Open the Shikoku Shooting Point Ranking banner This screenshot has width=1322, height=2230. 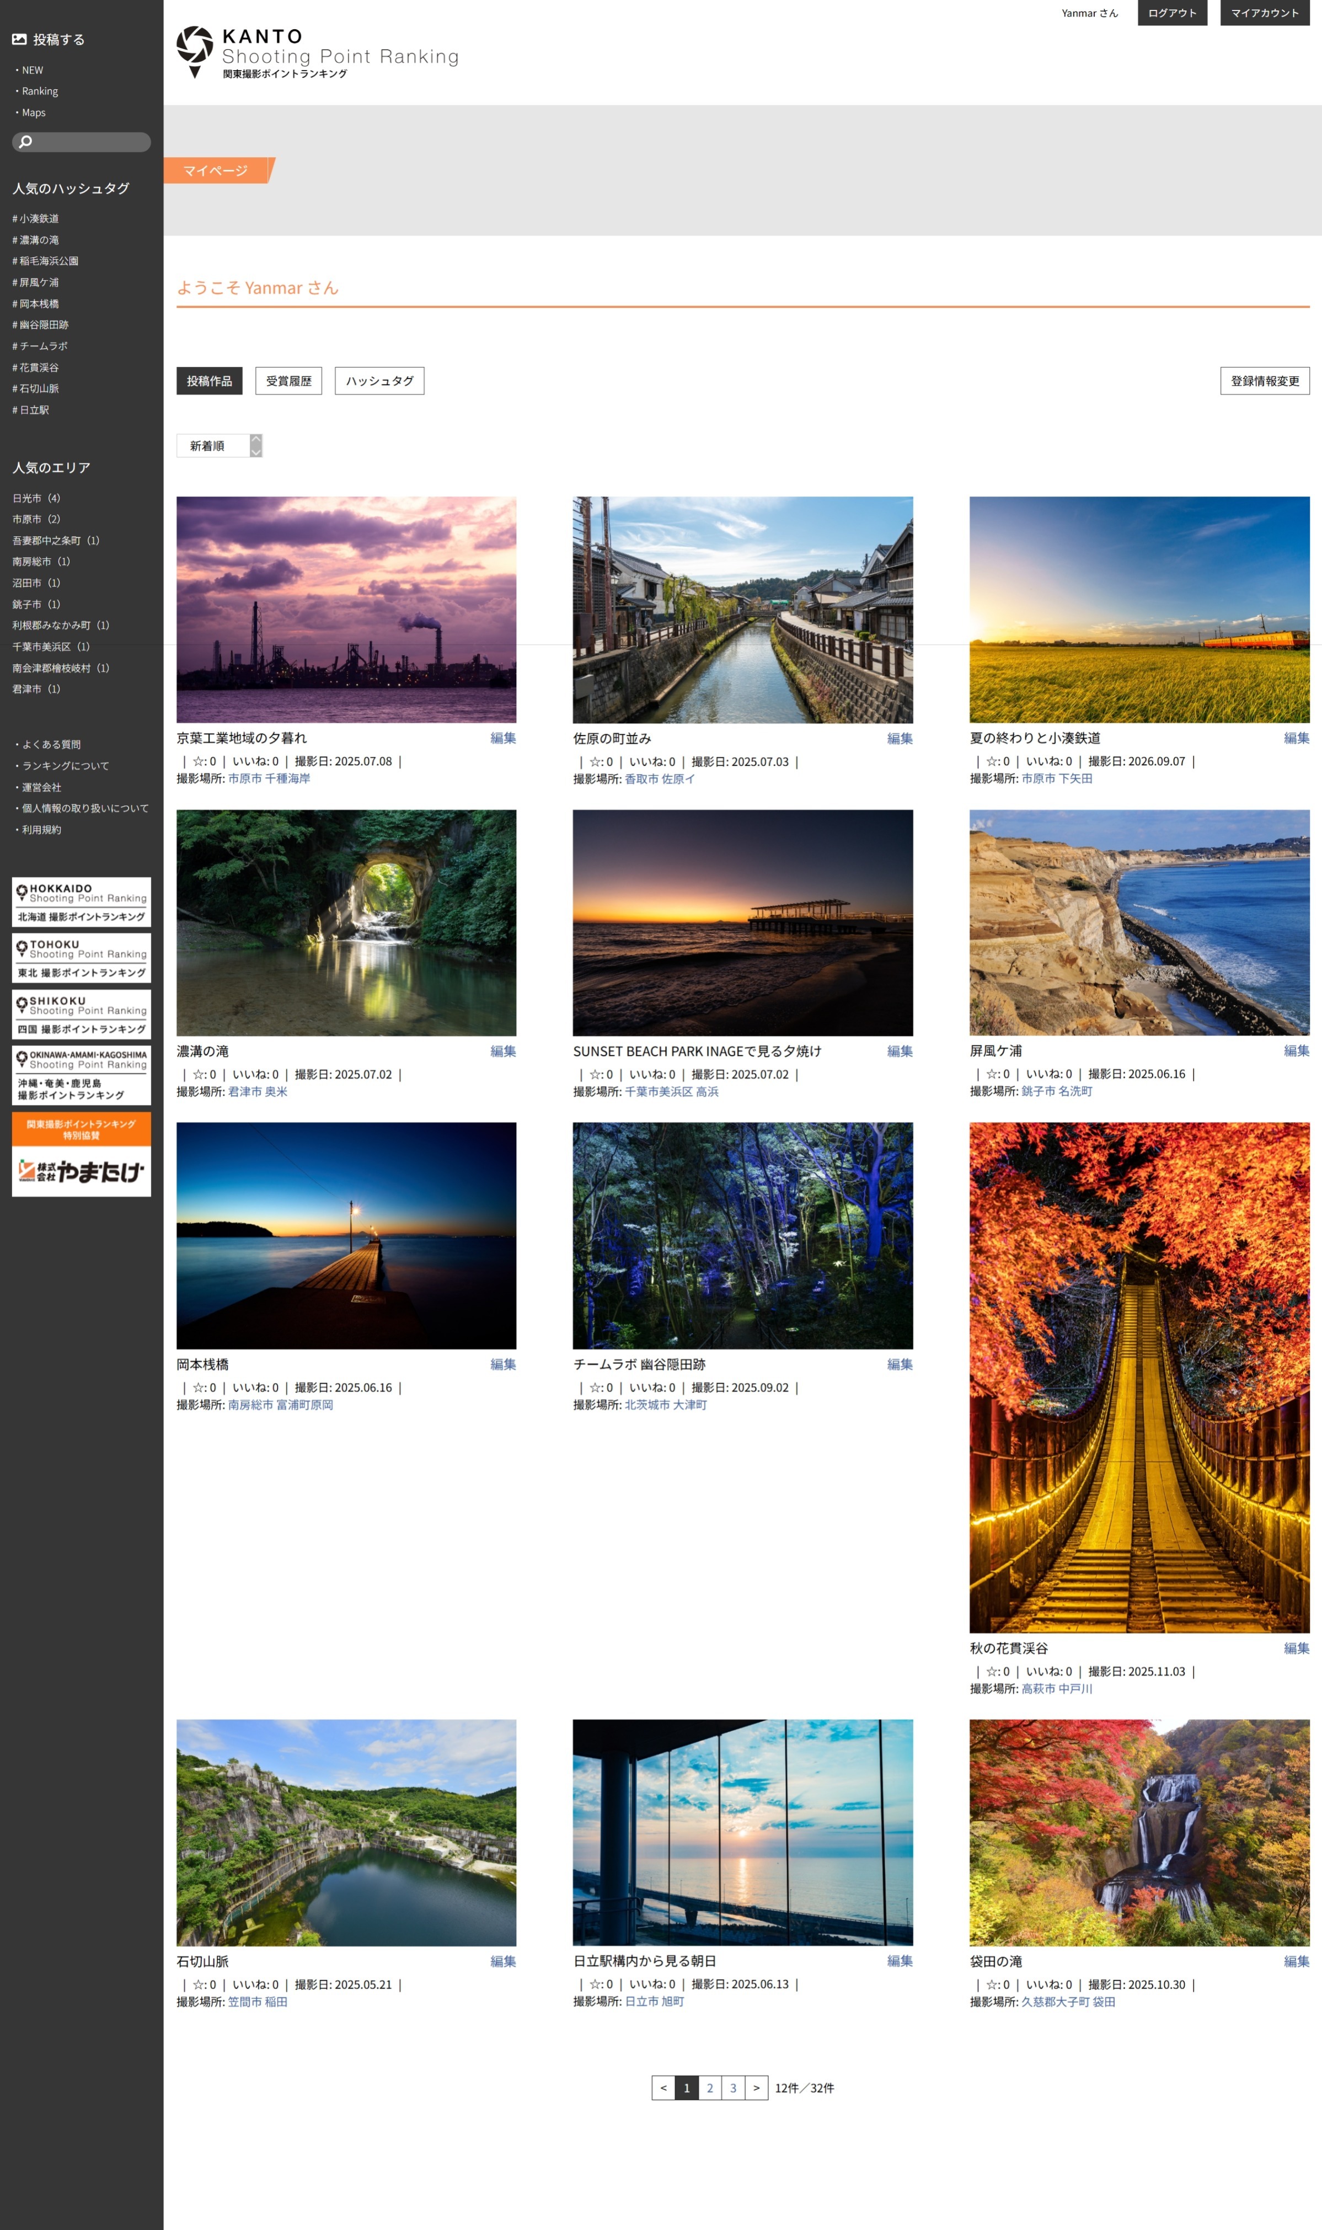[x=81, y=1014]
